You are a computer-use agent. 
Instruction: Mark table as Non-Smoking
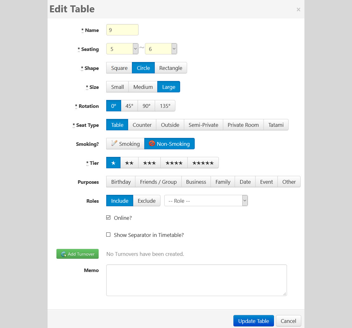click(169, 144)
